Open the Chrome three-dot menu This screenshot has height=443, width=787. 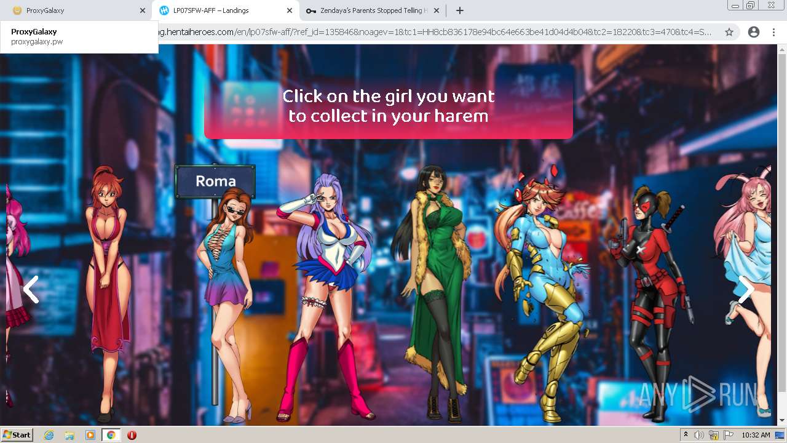tap(773, 32)
